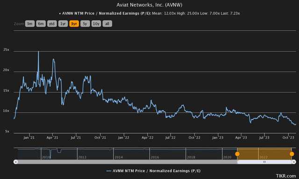
Task: Click the '15x' y-axis label
Action: coord(6,90)
